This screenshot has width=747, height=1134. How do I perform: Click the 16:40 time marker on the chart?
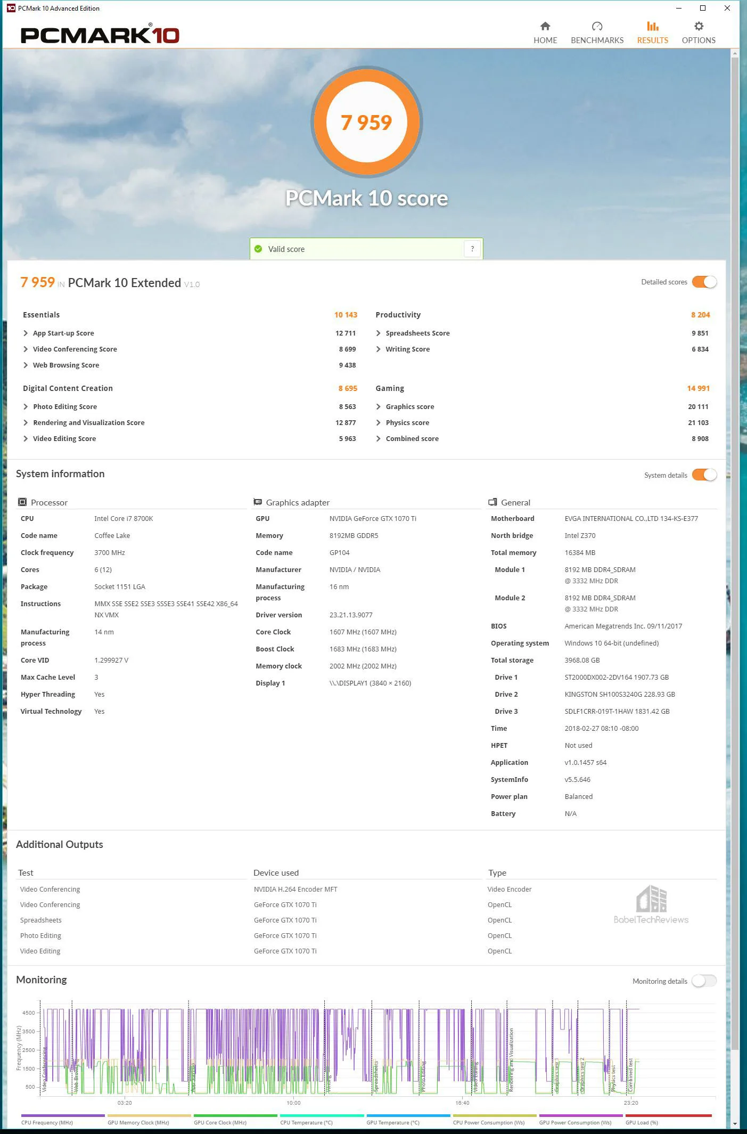[x=462, y=1103]
